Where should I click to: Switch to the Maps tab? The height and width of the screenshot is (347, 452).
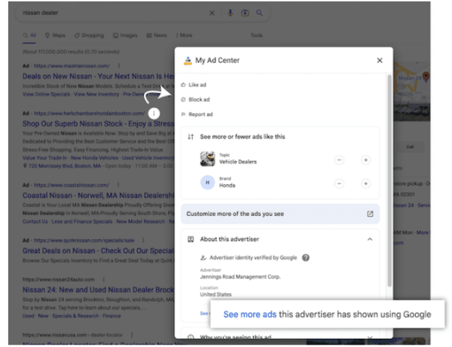(x=55, y=35)
